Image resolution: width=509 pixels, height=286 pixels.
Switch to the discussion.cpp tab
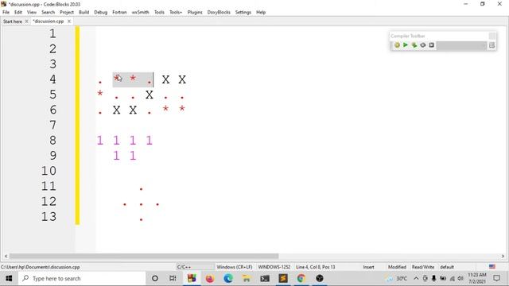point(49,21)
